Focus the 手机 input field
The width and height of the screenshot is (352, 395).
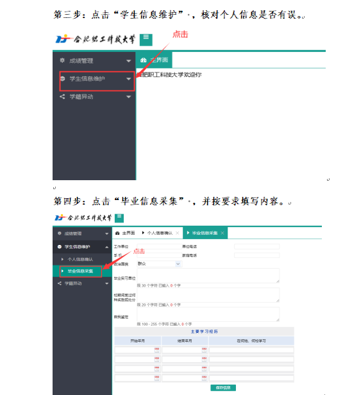tap(159, 255)
